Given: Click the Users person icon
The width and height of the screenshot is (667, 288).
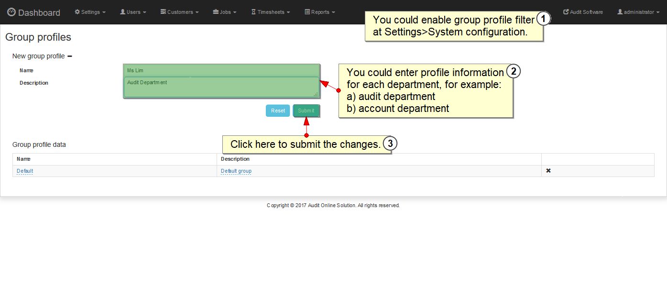Looking at the screenshot, I should [123, 12].
